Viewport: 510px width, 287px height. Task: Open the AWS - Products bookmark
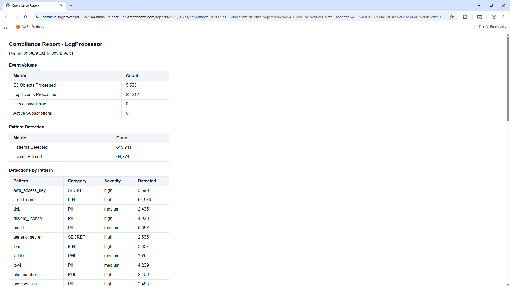pyautogui.click(x=30, y=27)
